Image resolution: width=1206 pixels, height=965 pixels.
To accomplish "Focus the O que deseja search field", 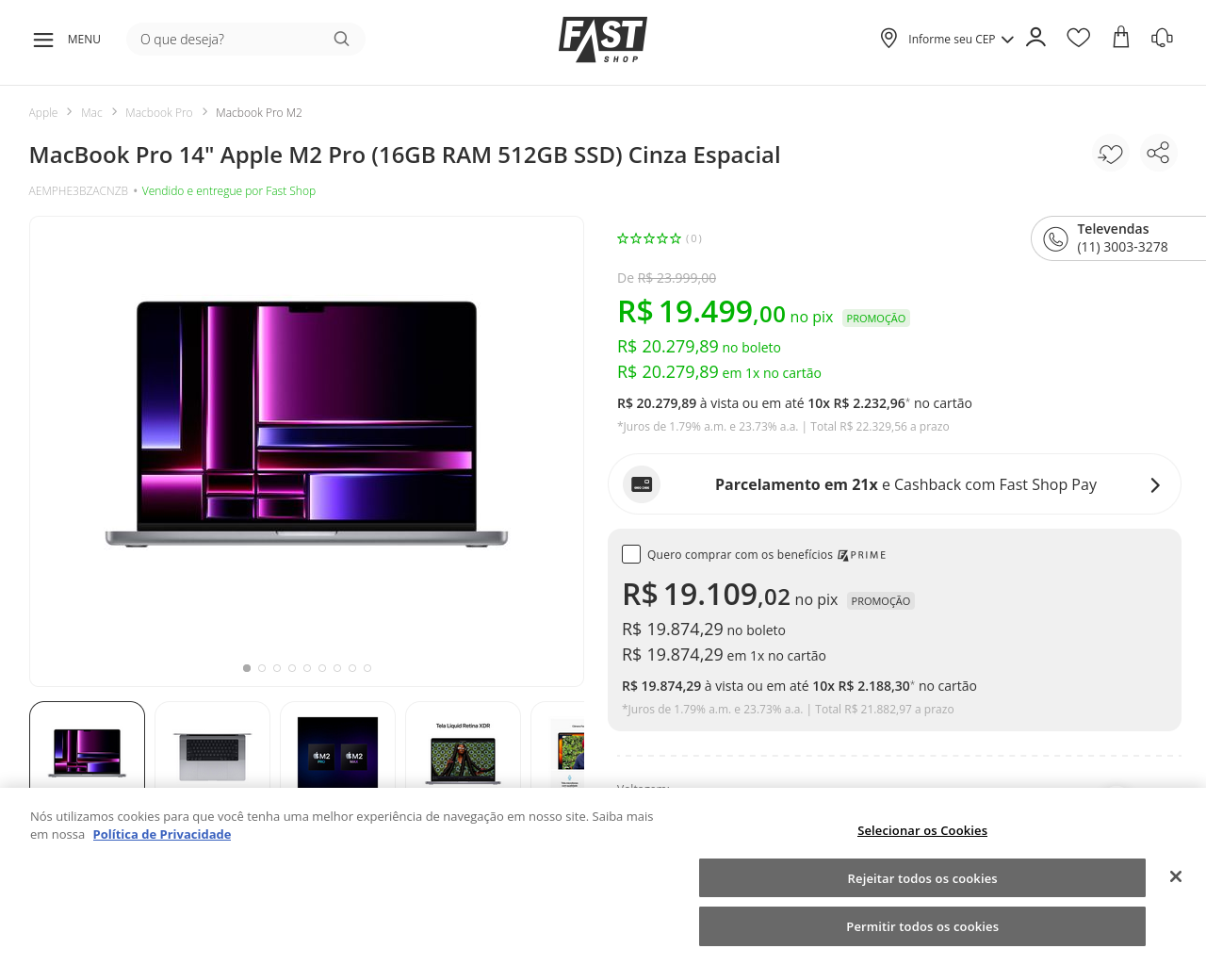I will click(231, 39).
